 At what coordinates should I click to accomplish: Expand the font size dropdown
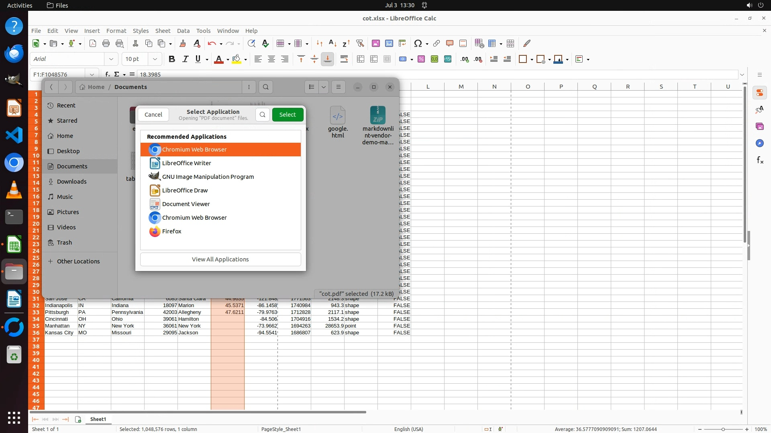coord(155,59)
